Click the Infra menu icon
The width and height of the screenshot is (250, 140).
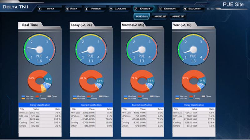[40, 9]
